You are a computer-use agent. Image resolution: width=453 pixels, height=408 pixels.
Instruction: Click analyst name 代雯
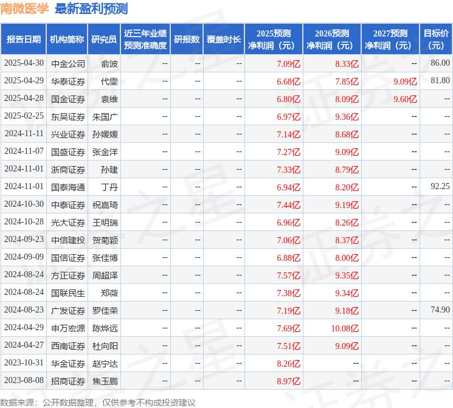click(109, 81)
